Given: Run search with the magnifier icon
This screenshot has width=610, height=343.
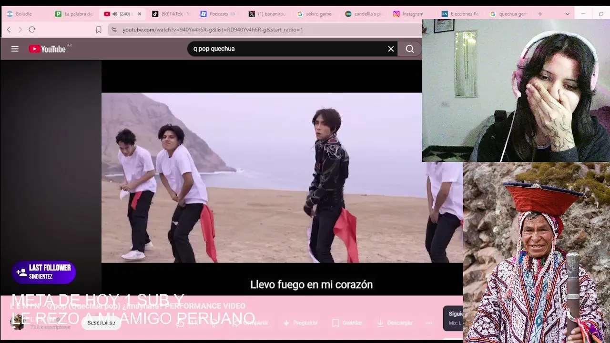Looking at the screenshot, I should 410,49.
